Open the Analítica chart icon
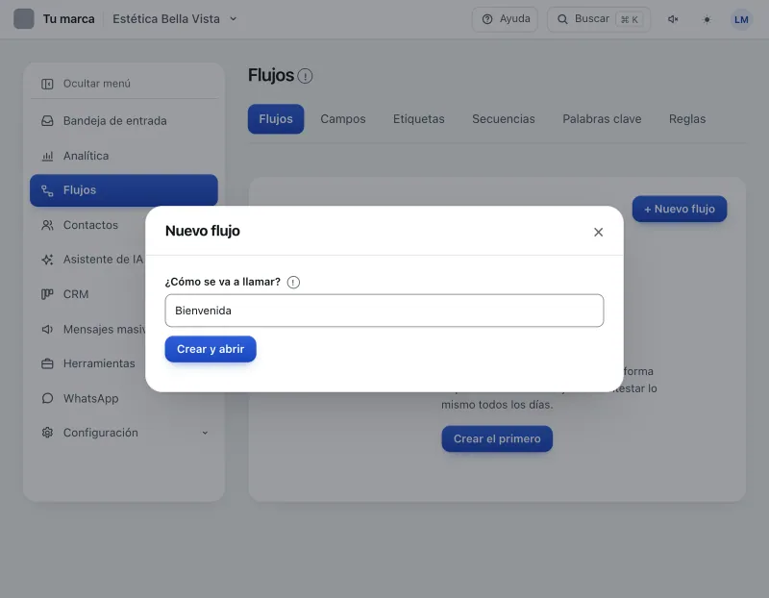This screenshot has width=769, height=598. [x=47, y=156]
